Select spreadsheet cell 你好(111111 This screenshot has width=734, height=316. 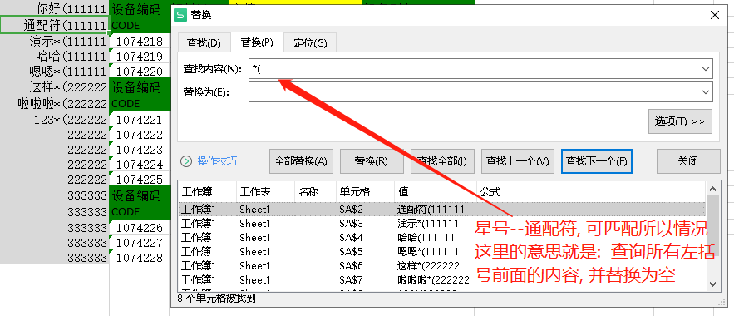click(54, 8)
